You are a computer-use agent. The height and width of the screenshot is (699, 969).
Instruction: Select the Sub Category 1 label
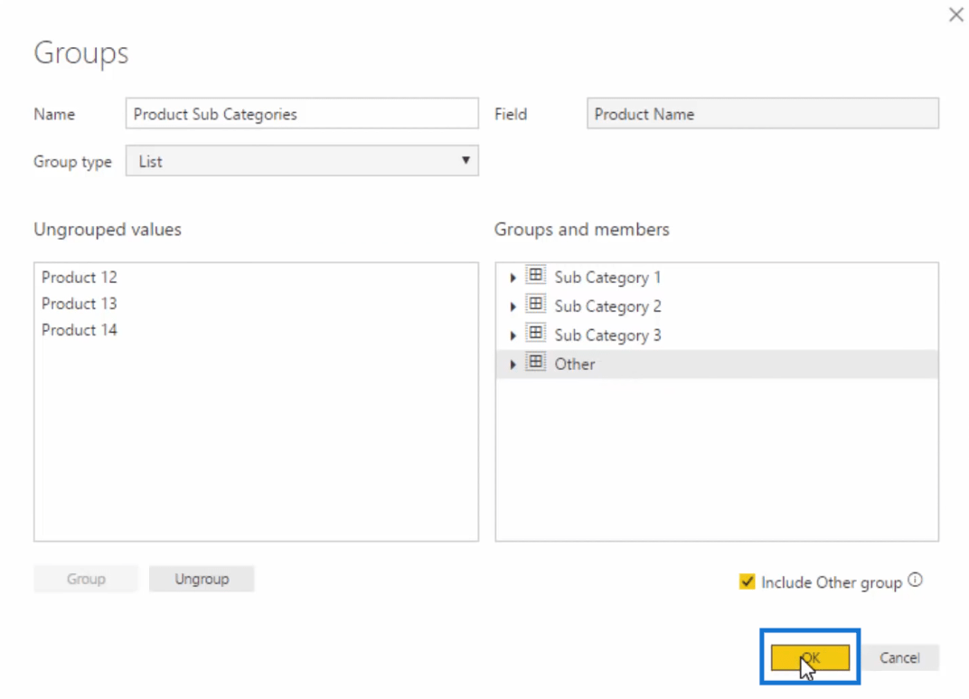(x=607, y=279)
